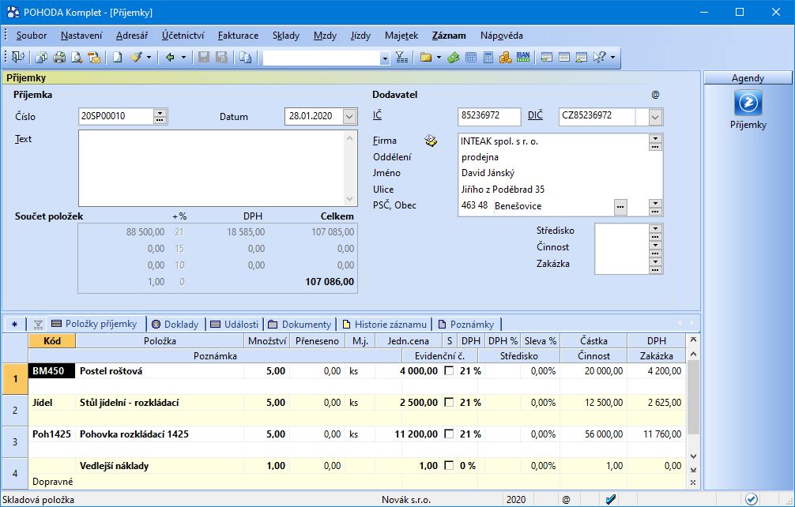The height and width of the screenshot is (507, 795).
Task: Switch to Historie záznamu tab
Action: [385, 324]
